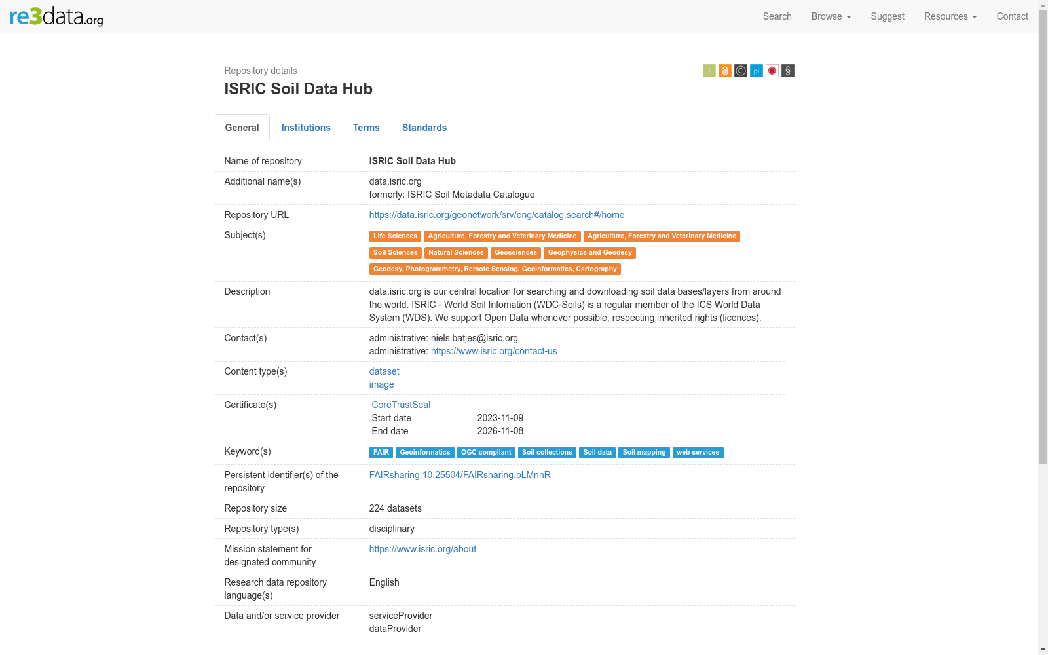Viewport: 1048px width, 655px height.
Task: Click the re3data.org logo
Action: pos(56,16)
